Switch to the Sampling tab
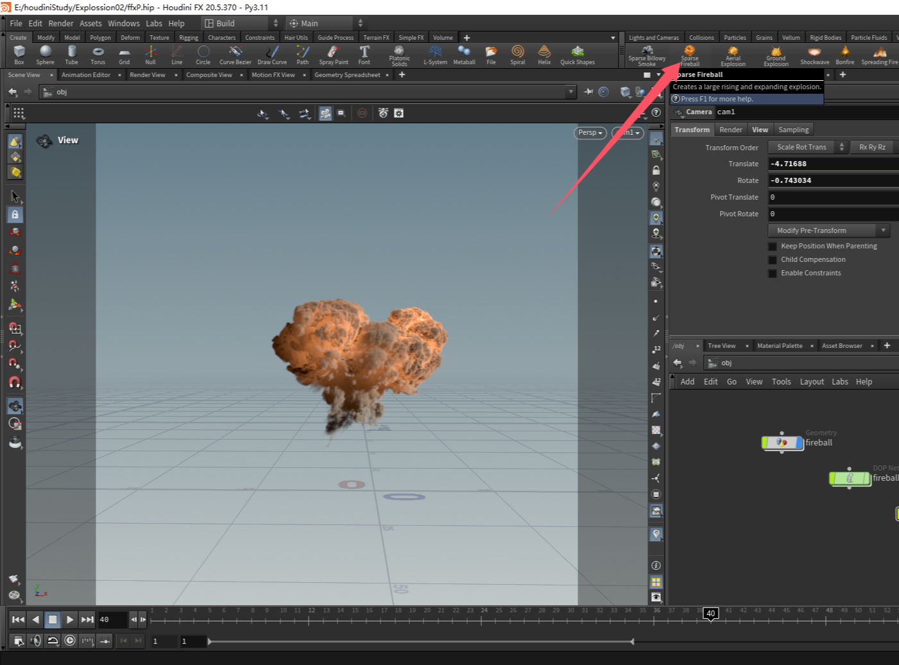Image resolution: width=899 pixels, height=665 pixels. (x=793, y=130)
